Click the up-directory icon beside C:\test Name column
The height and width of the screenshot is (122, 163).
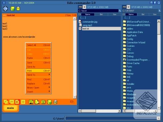(x=80, y=14)
